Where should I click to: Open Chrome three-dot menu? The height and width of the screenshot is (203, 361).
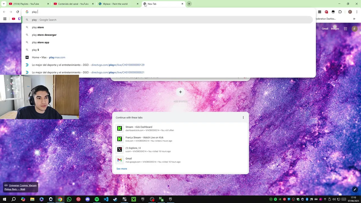pyautogui.click(x=357, y=12)
